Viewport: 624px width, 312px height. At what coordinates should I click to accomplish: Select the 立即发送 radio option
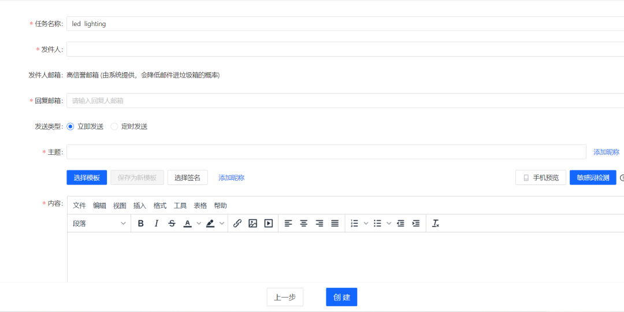coord(71,127)
